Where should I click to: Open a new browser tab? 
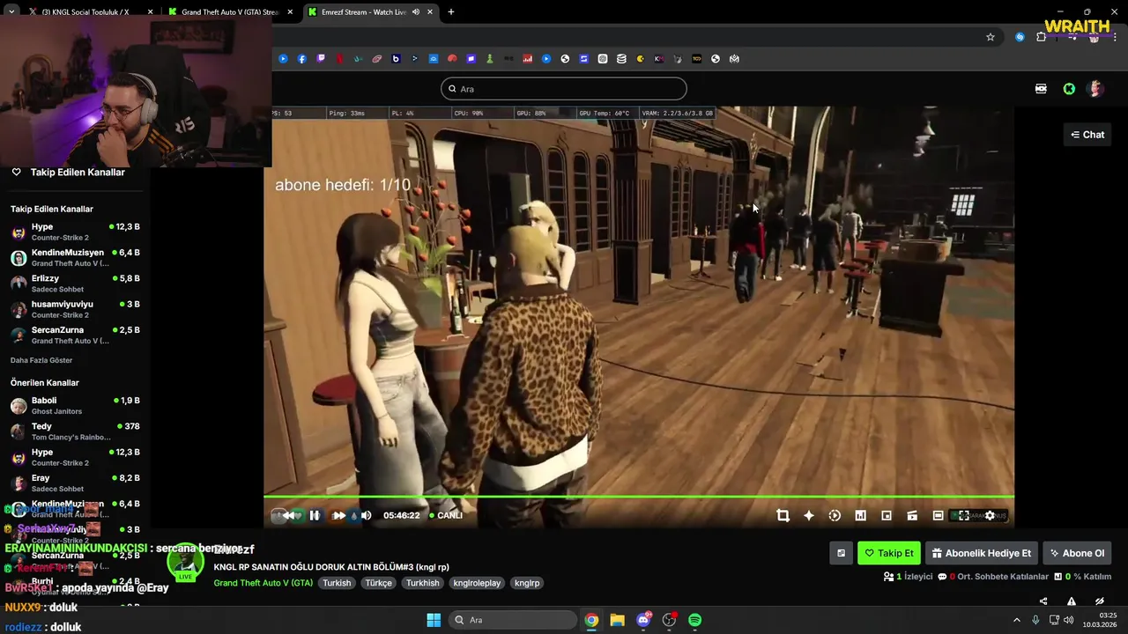click(x=451, y=12)
